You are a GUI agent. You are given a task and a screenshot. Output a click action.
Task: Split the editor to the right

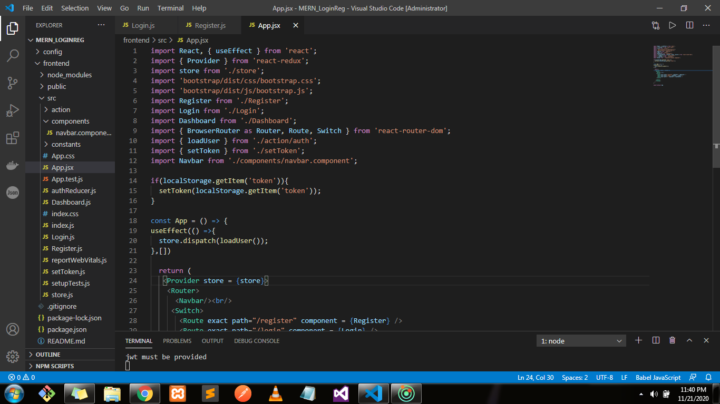[x=689, y=25]
